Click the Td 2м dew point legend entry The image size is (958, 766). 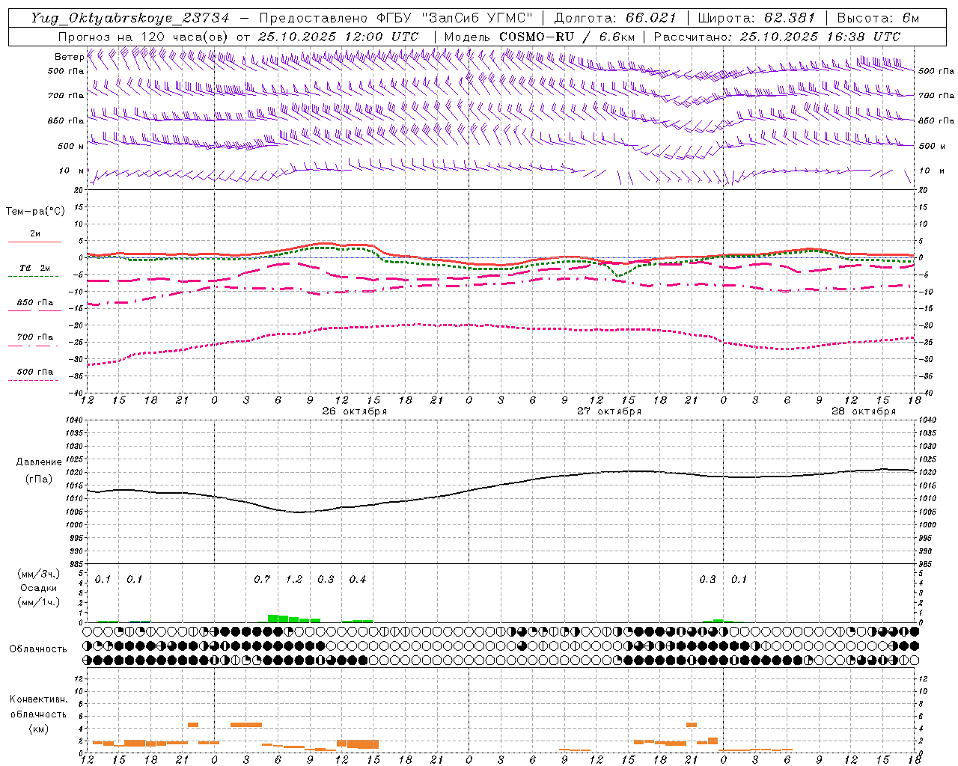pyautogui.click(x=34, y=268)
